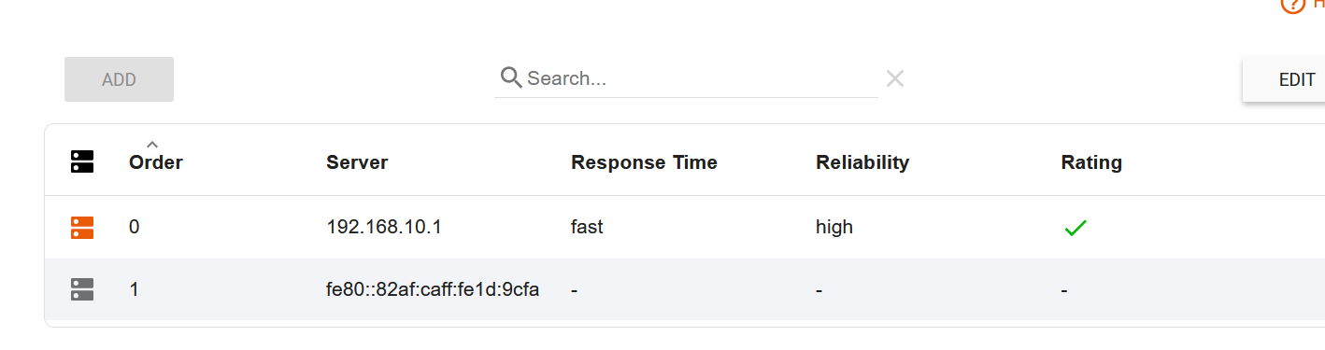This screenshot has width=1325, height=350.
Task: Click the green checkmark rating icon
Action: [1076, 227]
